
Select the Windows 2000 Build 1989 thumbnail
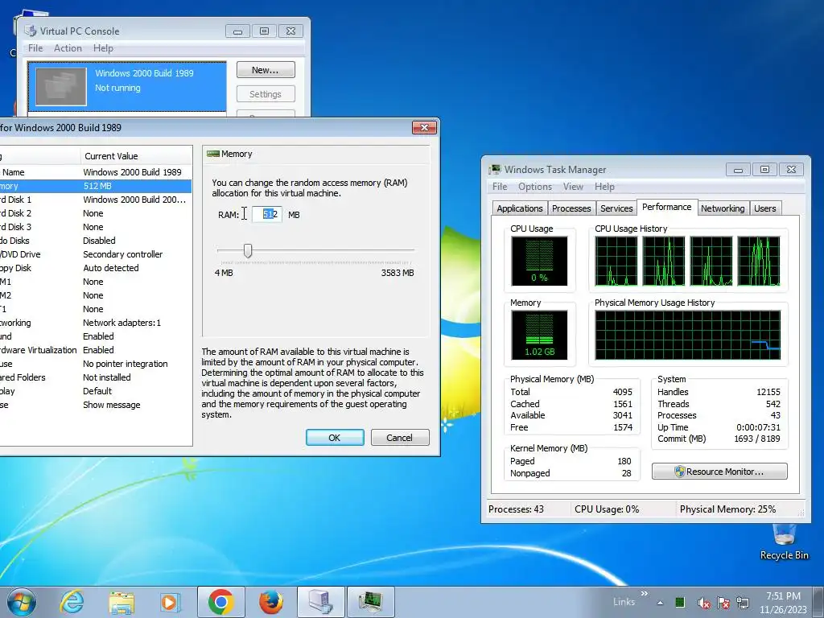coord(61,87)
